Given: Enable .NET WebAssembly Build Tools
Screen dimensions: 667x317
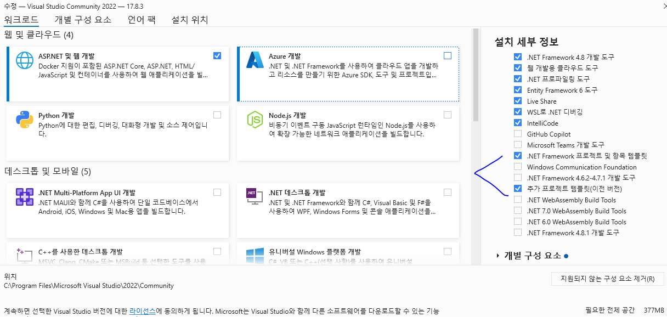Looking at the screenshot, I should coord(518,200).
